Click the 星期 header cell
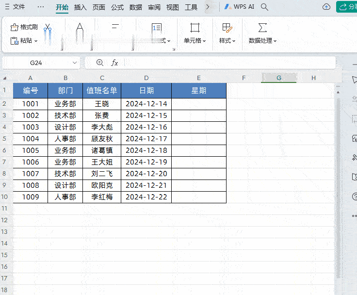This screenshot has height=295, width=357. (199, 91)
